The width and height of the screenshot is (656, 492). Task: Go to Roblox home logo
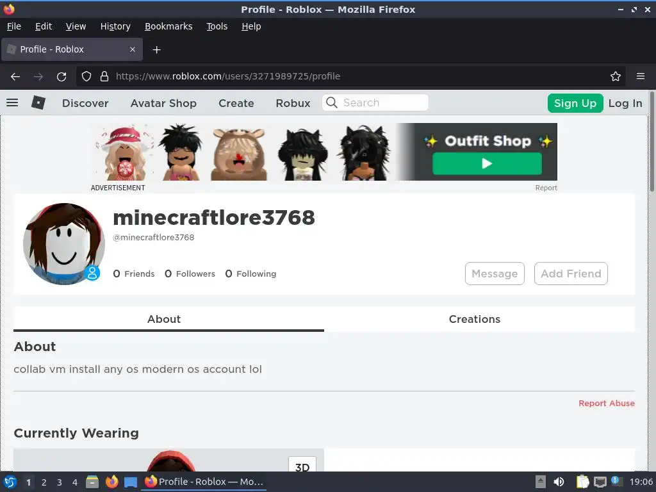[38, 102]
